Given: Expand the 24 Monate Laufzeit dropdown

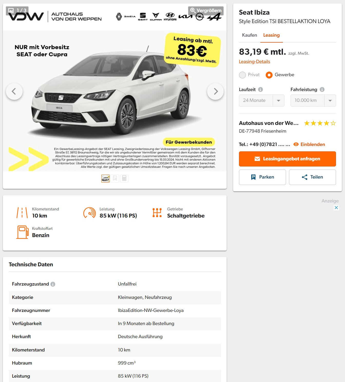Looking at the screenshot, I should [262, 101].
